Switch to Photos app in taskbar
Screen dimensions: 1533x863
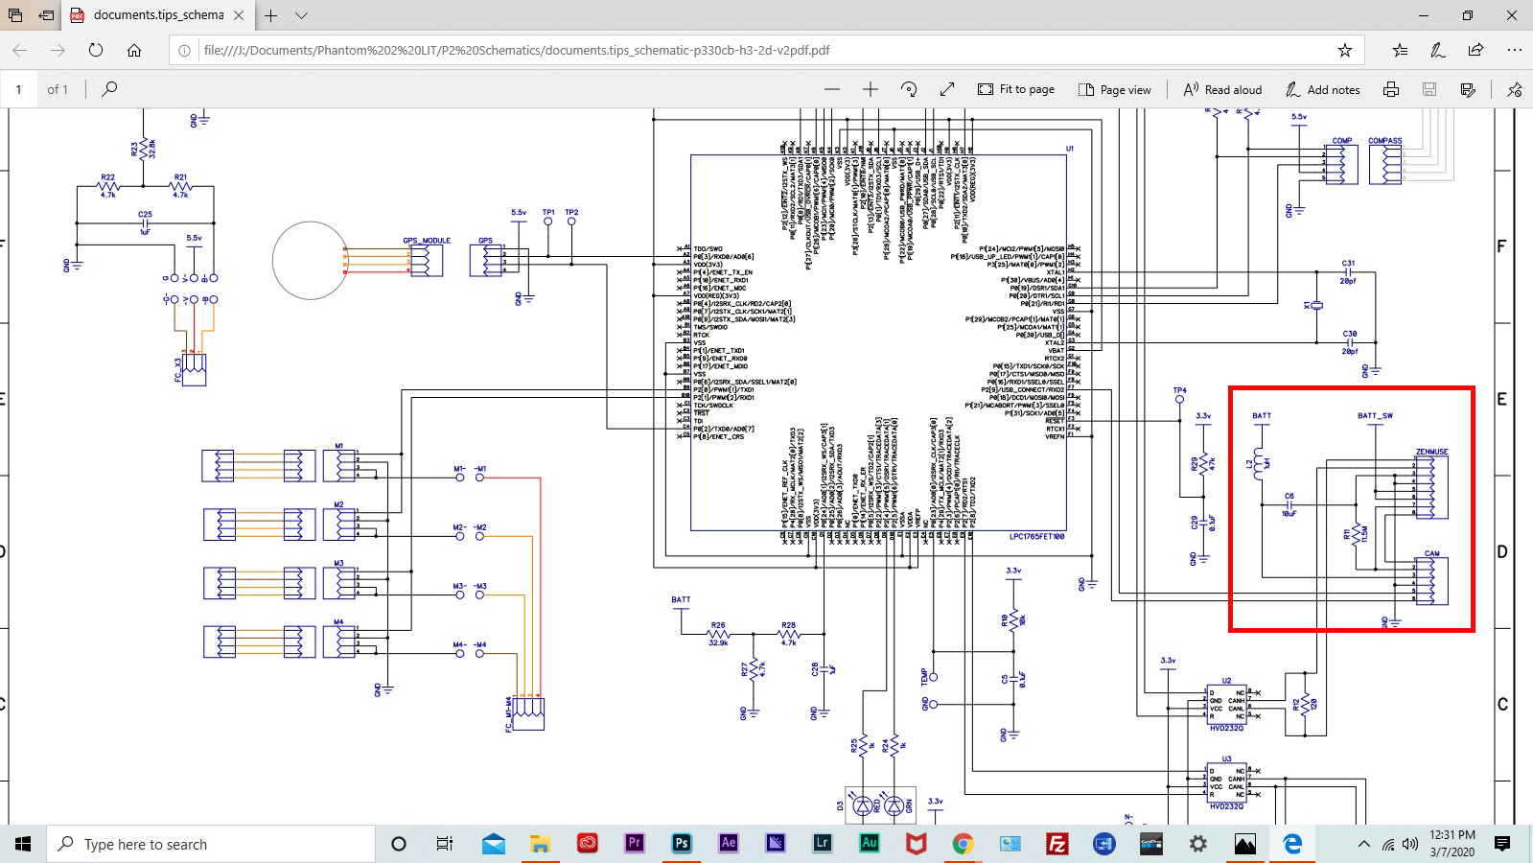[1245, 844]
